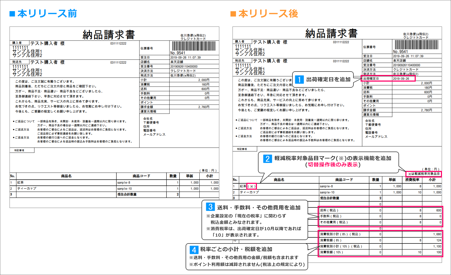Screen dimensions: 451x275
Task: Click 佐川急便(e飛伝2) header text on after-release invoice
Action: click(416, 34)
